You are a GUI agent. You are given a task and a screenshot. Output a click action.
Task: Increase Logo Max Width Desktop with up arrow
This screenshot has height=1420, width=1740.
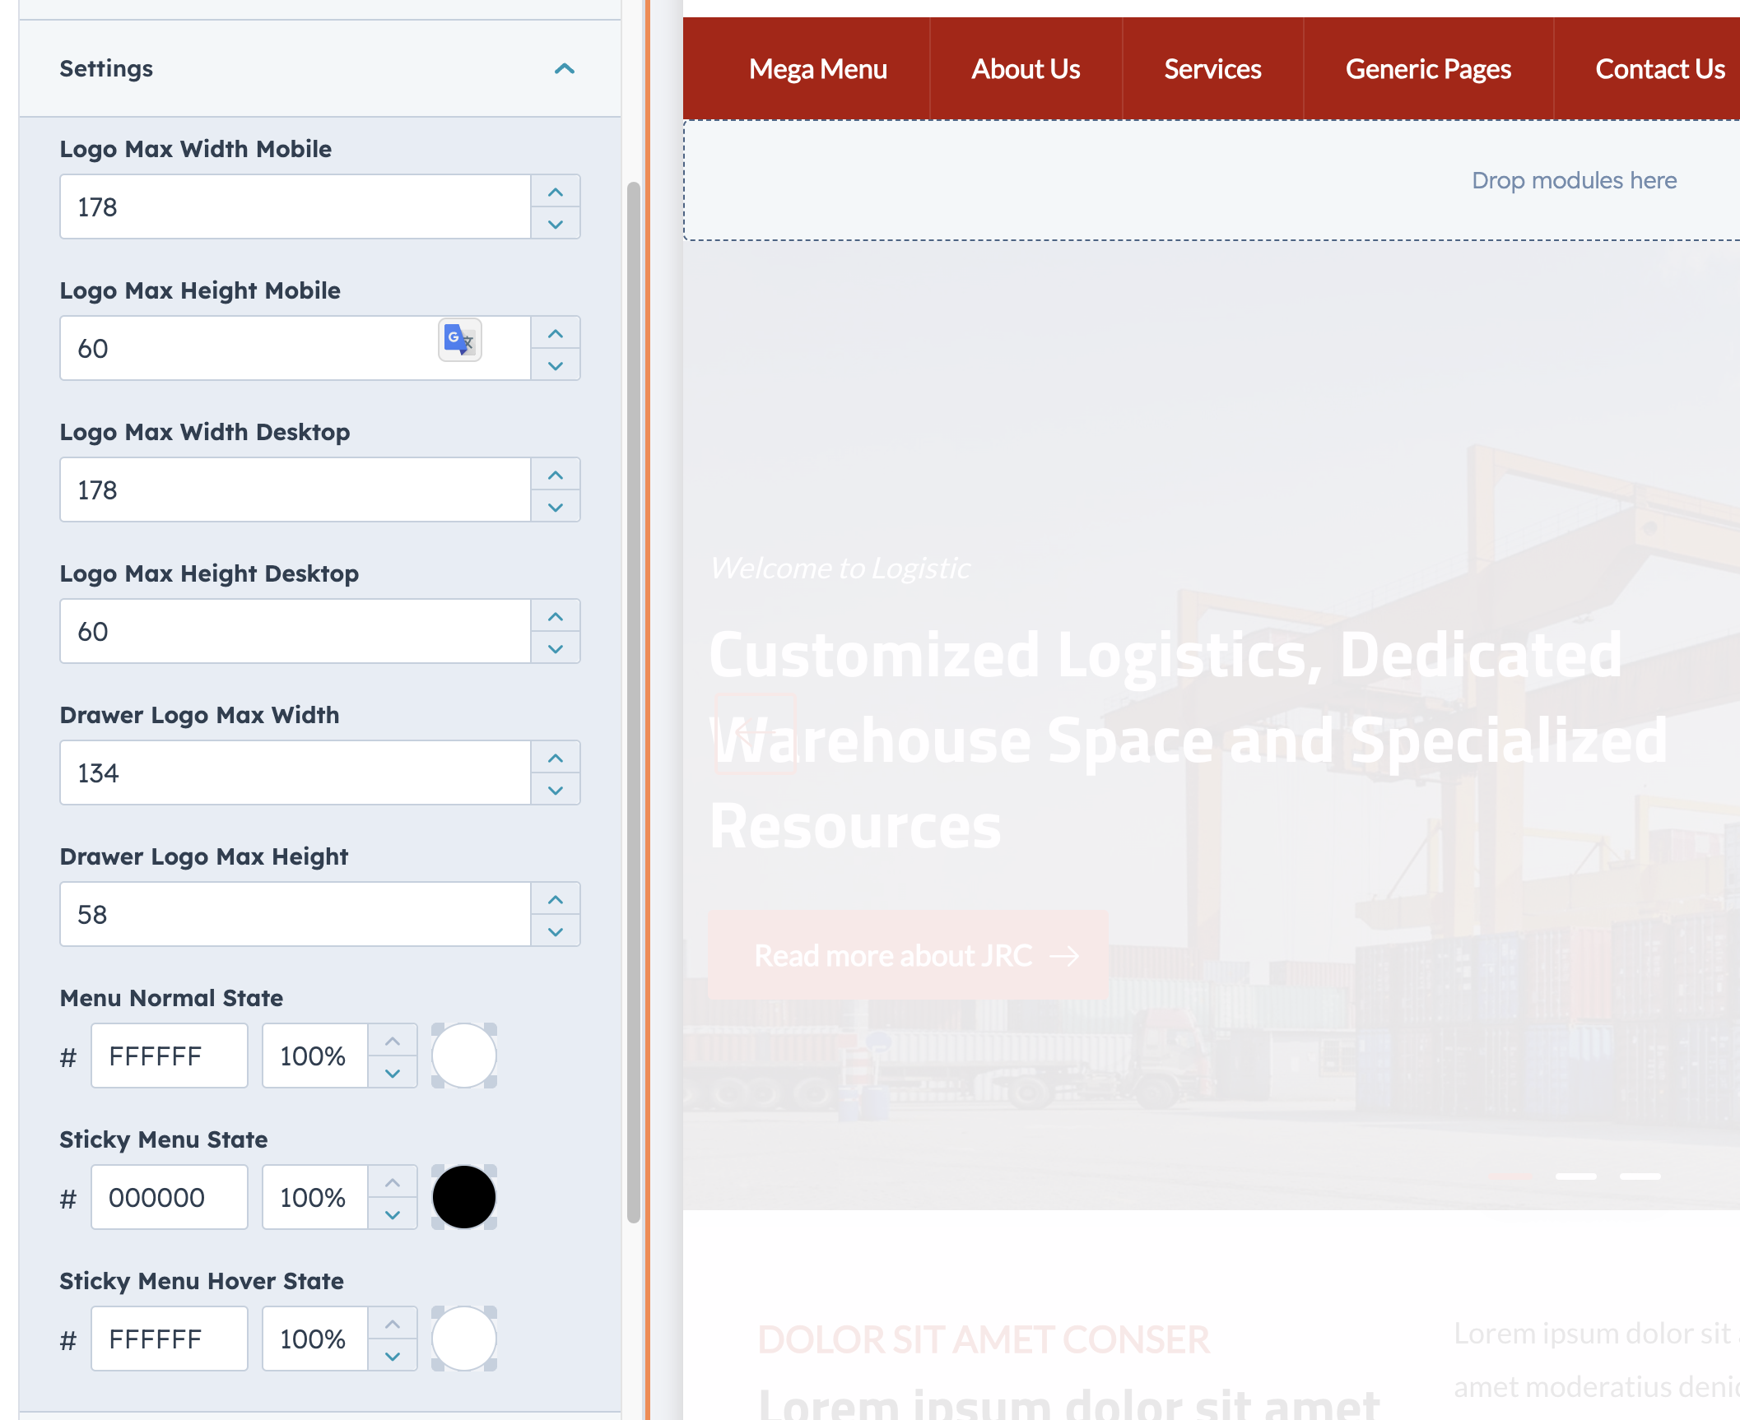(556, 475)
